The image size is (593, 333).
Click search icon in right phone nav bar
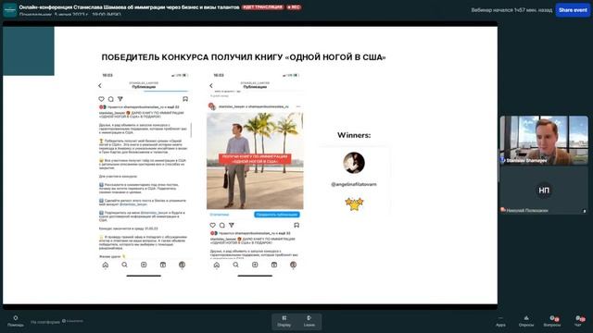point(235,265)
